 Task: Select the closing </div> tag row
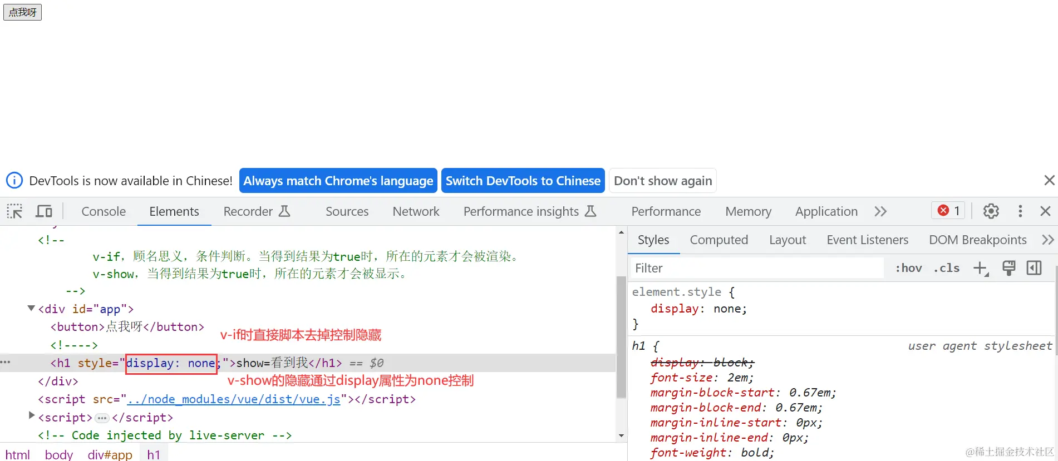click(x=58, y=381)
